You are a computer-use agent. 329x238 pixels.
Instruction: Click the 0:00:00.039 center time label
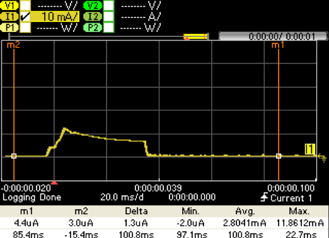pos(158,188)
